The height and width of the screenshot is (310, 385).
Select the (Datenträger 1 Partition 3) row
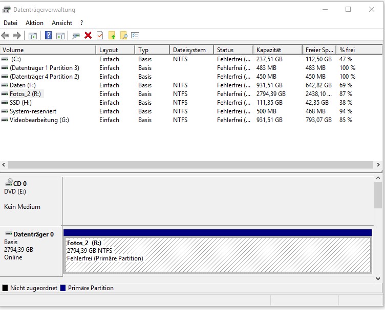pos(191,68)
